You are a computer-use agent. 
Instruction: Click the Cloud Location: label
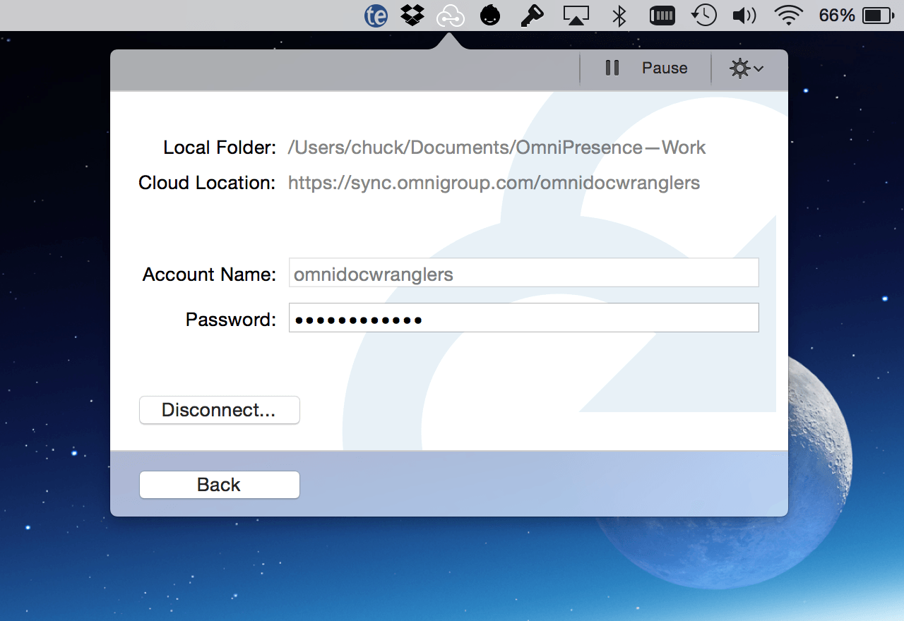tap(207, 183)
